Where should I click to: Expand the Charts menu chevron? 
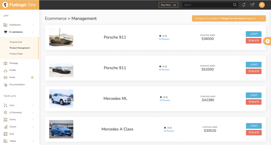pyautogui.click(x=33, y=127)
